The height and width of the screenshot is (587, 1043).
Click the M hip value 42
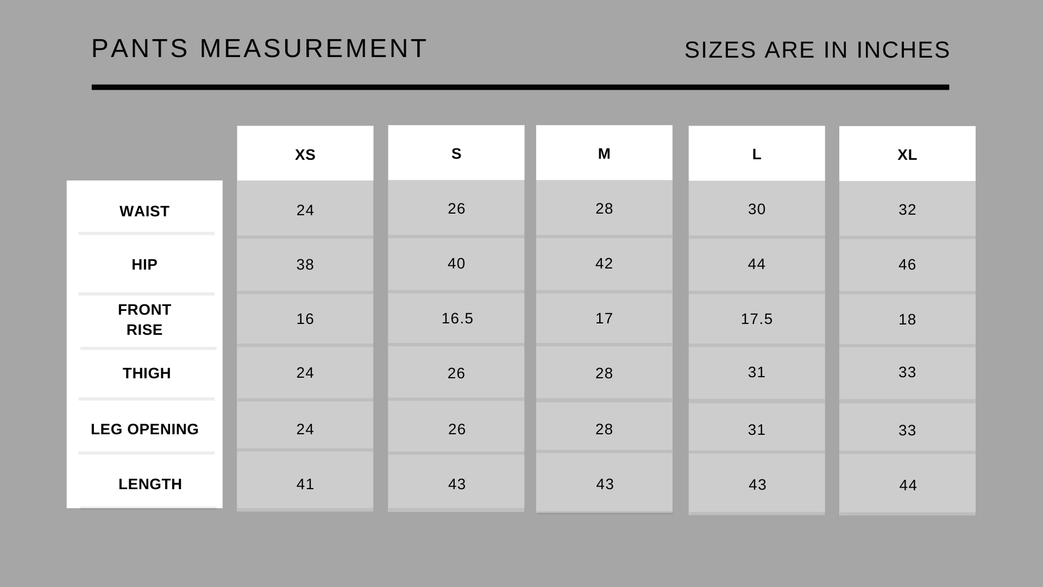(x=604, y=264)
